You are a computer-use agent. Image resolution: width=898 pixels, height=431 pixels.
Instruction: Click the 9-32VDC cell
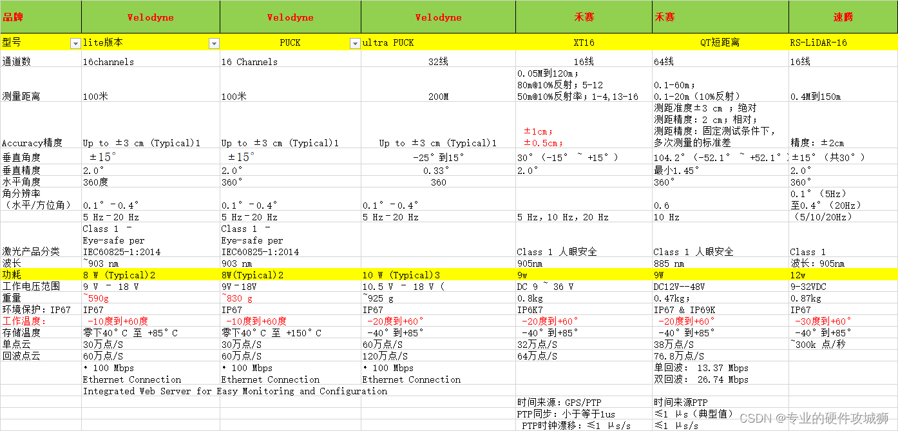point(843,286)
